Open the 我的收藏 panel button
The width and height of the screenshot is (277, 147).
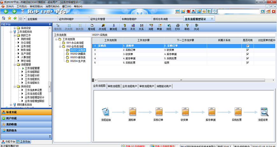25,124
